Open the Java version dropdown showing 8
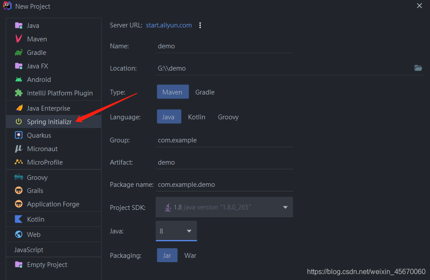The width and height of the screenshot is (430, 280). (176, 231)
